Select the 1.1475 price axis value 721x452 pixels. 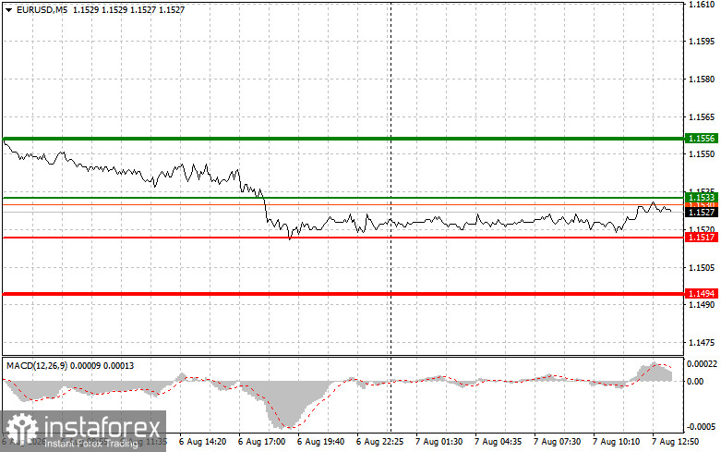click(702, 342)
